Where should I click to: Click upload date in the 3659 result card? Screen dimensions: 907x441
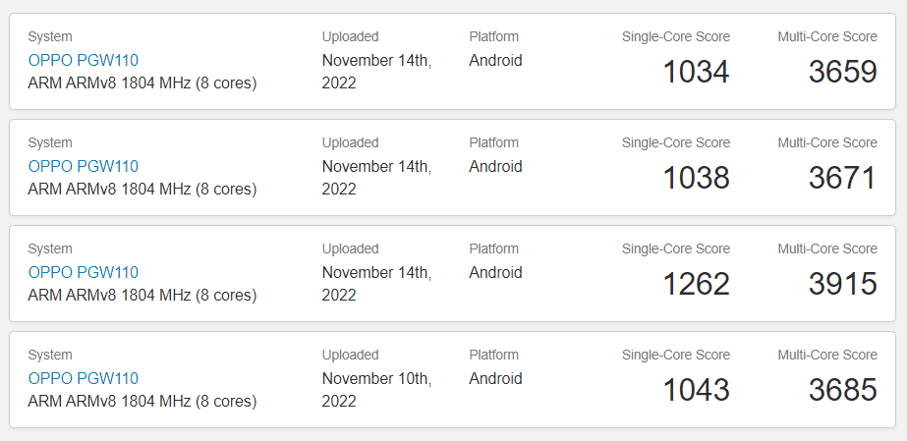[x=376, y=72]
